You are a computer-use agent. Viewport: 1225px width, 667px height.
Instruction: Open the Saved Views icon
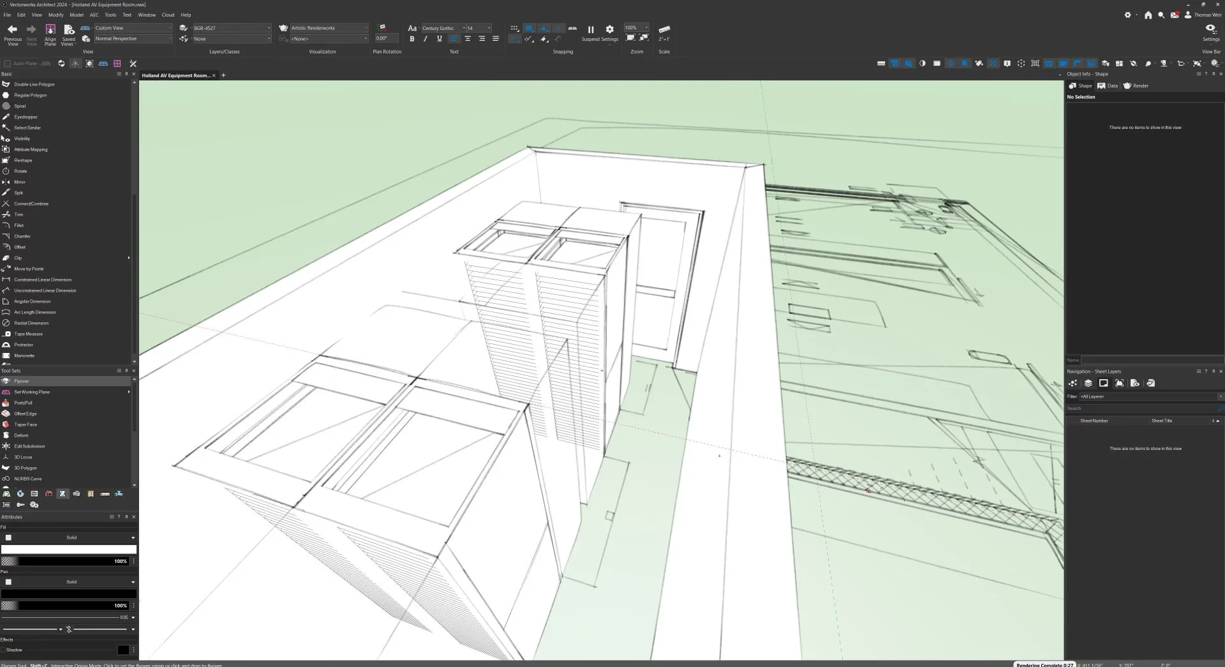coord(68,29)
